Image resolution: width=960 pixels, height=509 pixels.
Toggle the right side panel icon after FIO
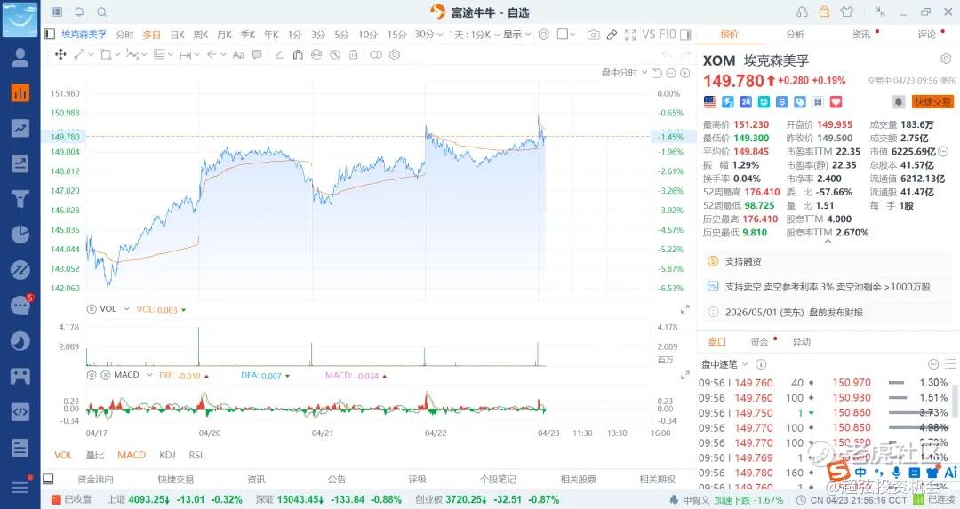click(x=685, y=35)
